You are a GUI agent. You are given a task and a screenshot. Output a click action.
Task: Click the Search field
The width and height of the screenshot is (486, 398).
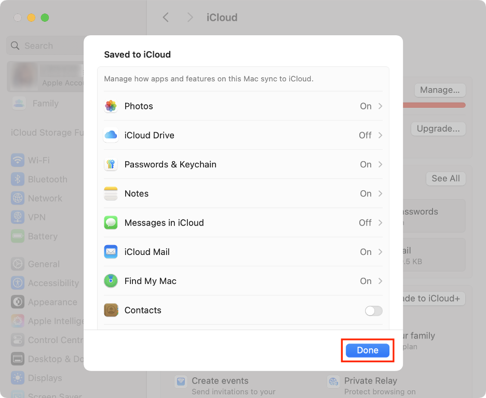pos(39,46)
